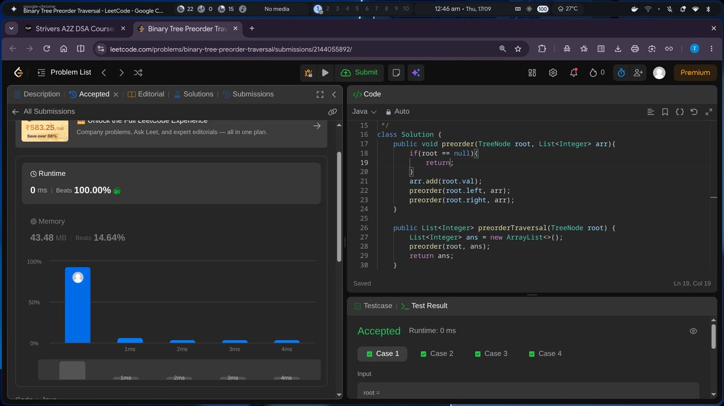Click the runtime chart range selector handle
The height and width of the screenshot is (406, 724).
pyautogui.click(x=72, y=370)
